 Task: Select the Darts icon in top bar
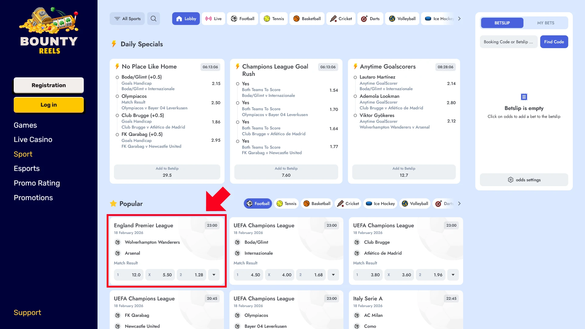(x=364, y=19)
